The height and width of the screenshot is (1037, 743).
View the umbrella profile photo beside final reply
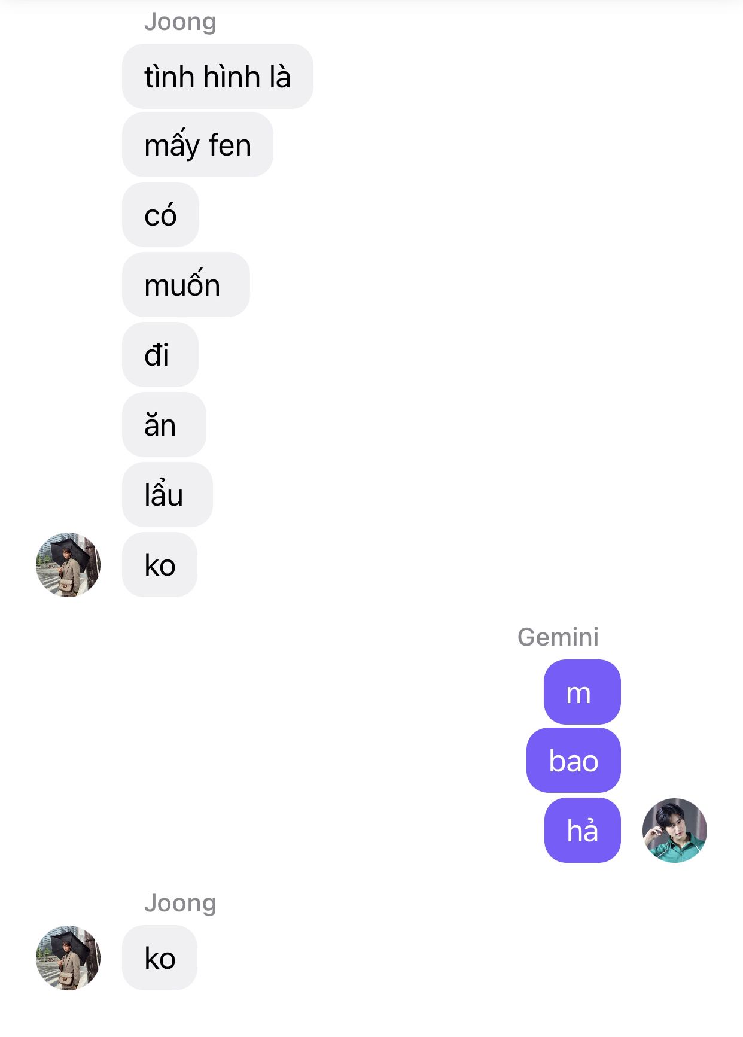68,958
